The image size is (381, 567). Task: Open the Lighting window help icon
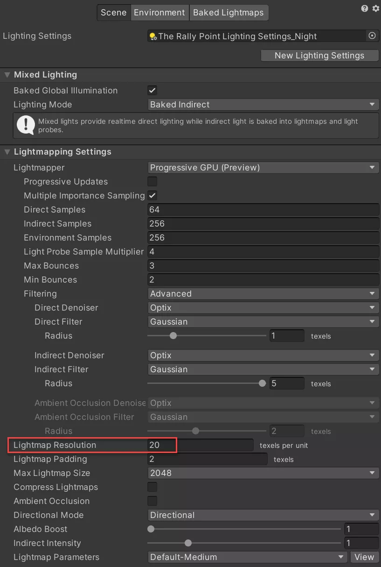pos(365,8)
